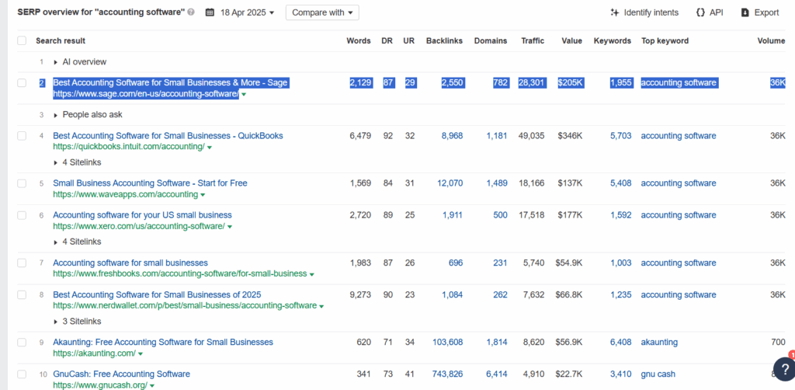Open Best Accounting Software for Small Businesses - QuickBooks link
The width and height of the screenshot is (795, 390).
click(x=168, y=136)
